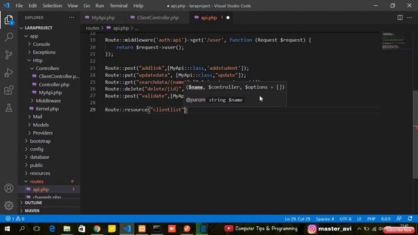This screenshot has width=418, height=235.
Task: Open the Run menu
Action: (x=100, y=6)
